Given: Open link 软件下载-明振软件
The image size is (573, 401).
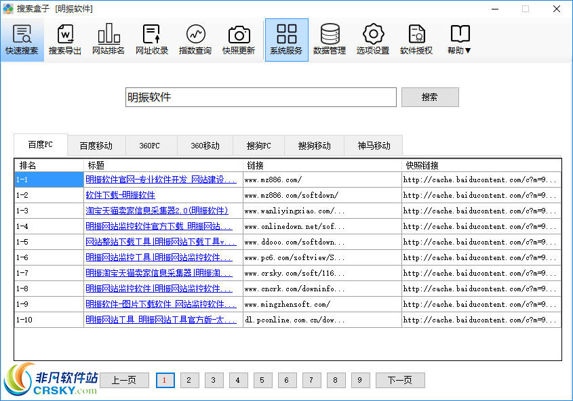Looking at the screenshot, I should (120, 195).
